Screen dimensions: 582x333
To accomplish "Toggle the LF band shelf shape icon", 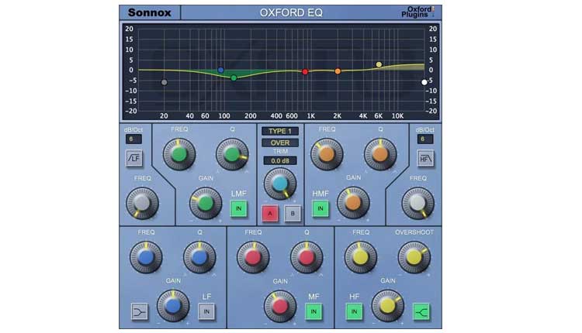I will coord(140,311).
